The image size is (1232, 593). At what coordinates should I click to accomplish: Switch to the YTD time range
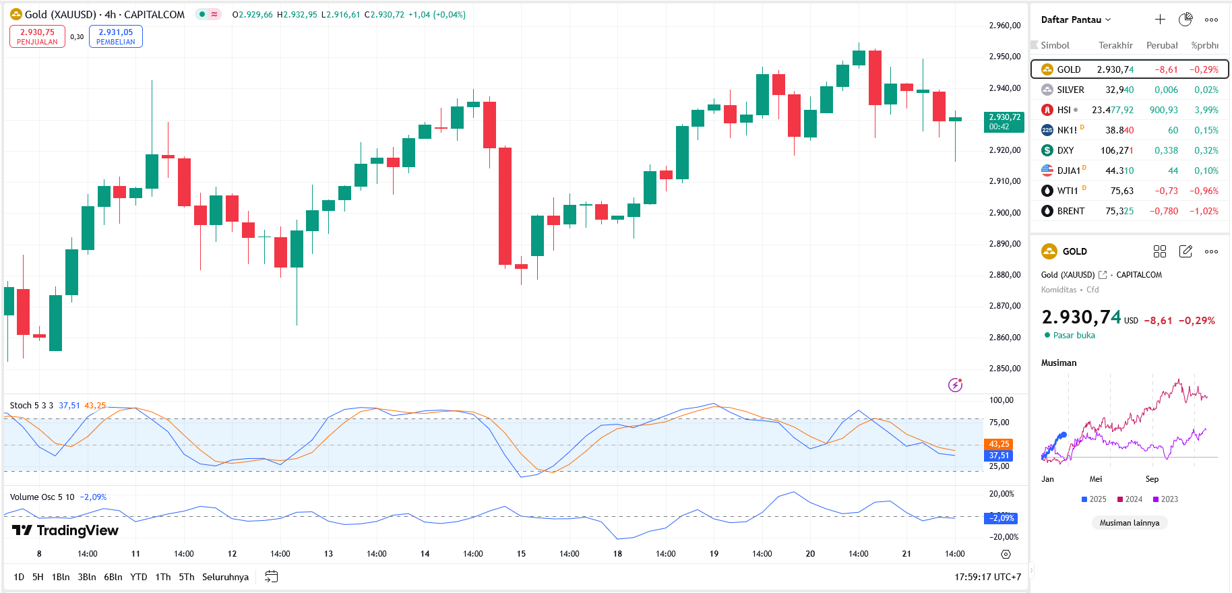(138, 577)
